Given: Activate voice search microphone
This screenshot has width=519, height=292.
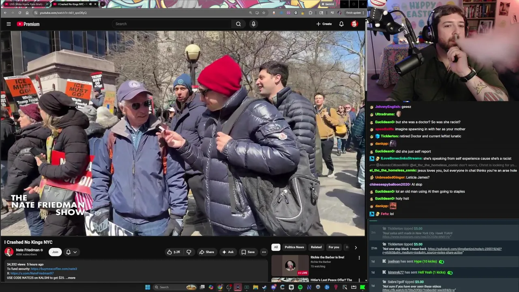Looking at the screenshot, I should [x=253, y=24].
